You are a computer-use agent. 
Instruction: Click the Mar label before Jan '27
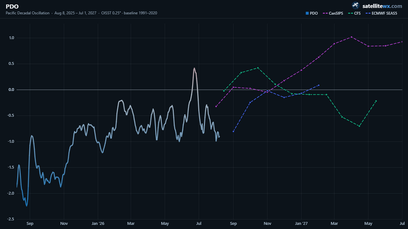tap(131, 224)
